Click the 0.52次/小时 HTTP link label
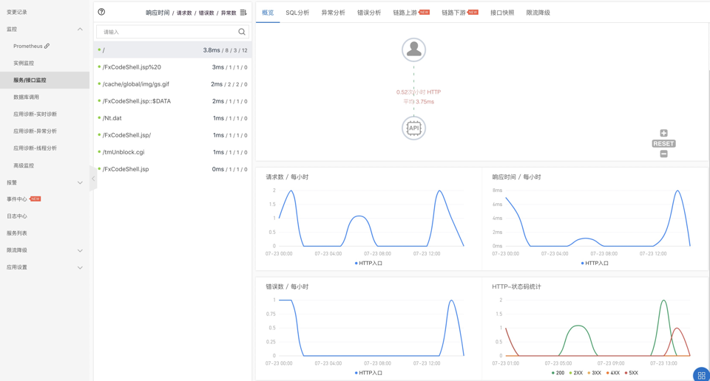The width and height of the screenshot is (710, 381). coord(419,92)
